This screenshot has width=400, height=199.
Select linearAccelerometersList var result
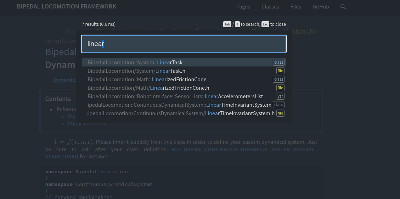(x=184, y=96)
